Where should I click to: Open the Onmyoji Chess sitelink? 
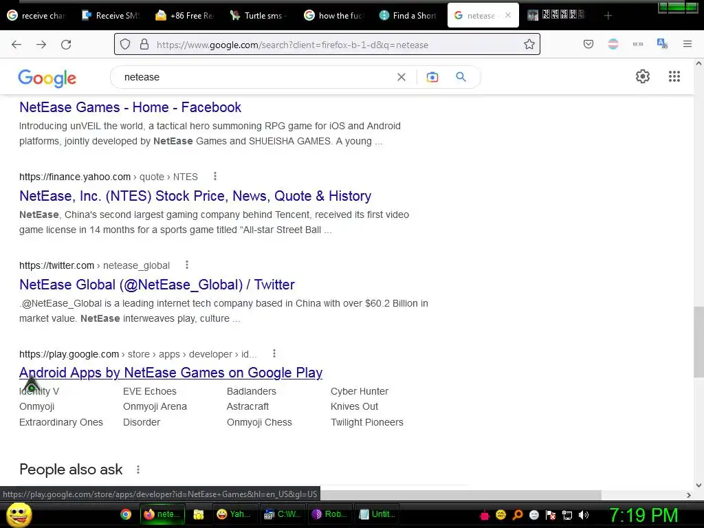coord(259,422)
